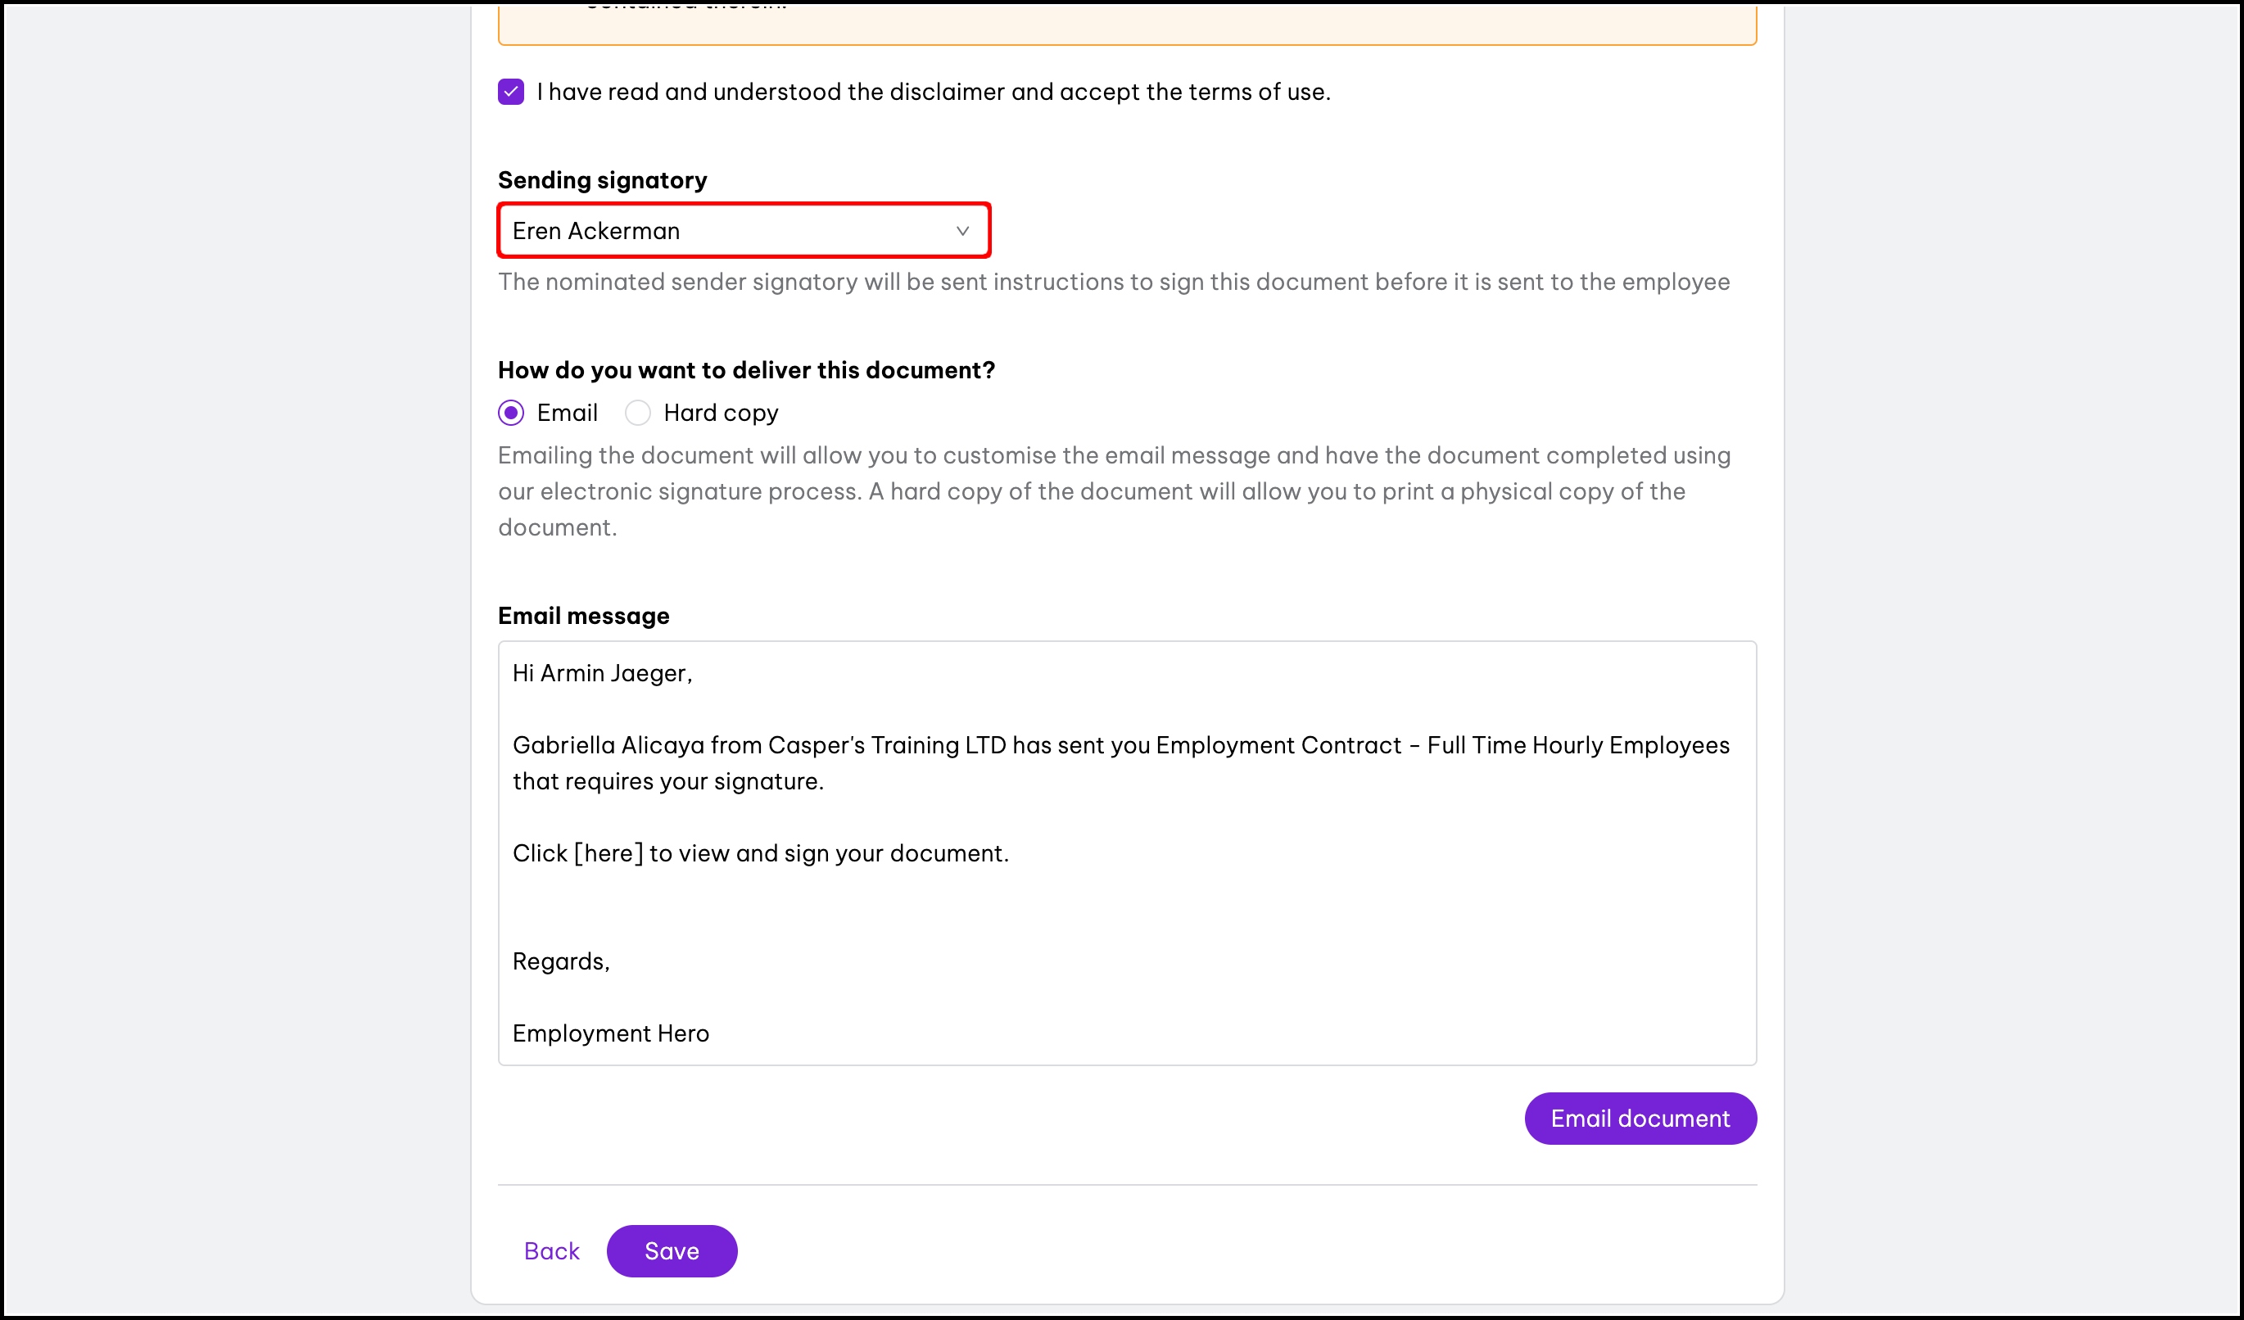Click the disclaimer terms of use label text
This screenshot has width=2244, height=1320.
(933, 92)
